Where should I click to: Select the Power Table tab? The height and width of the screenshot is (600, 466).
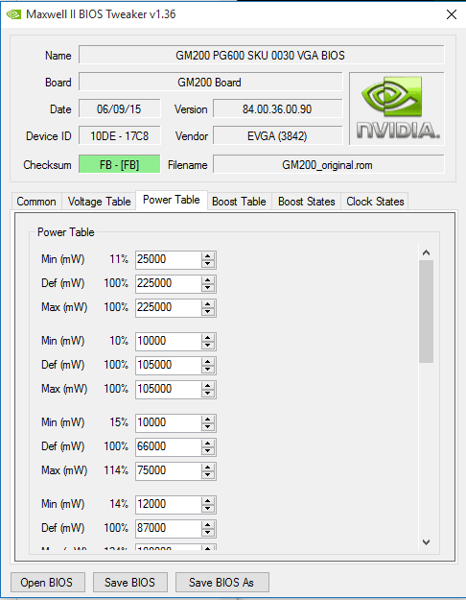coord(172,200)
